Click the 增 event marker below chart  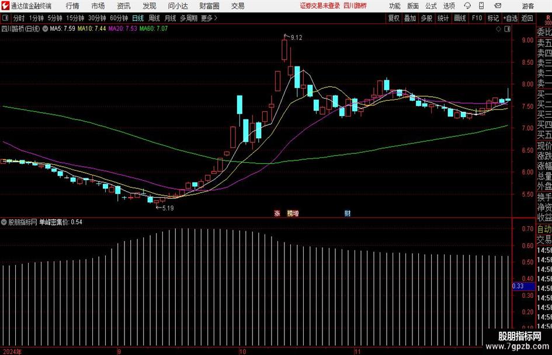tap(296, 213)
